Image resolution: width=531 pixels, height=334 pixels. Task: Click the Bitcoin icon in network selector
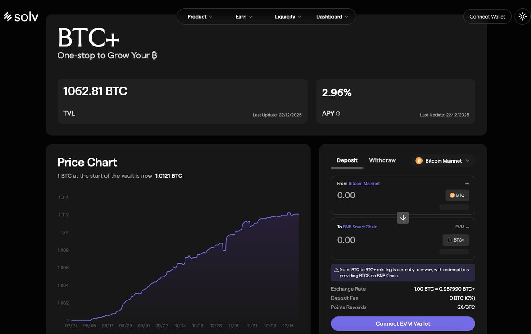419,161
